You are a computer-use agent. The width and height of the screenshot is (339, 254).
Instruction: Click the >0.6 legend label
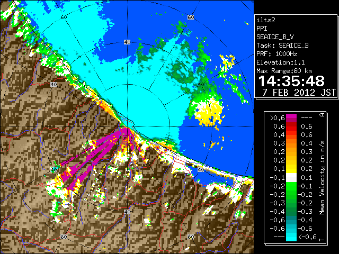(x=278, y=118)
